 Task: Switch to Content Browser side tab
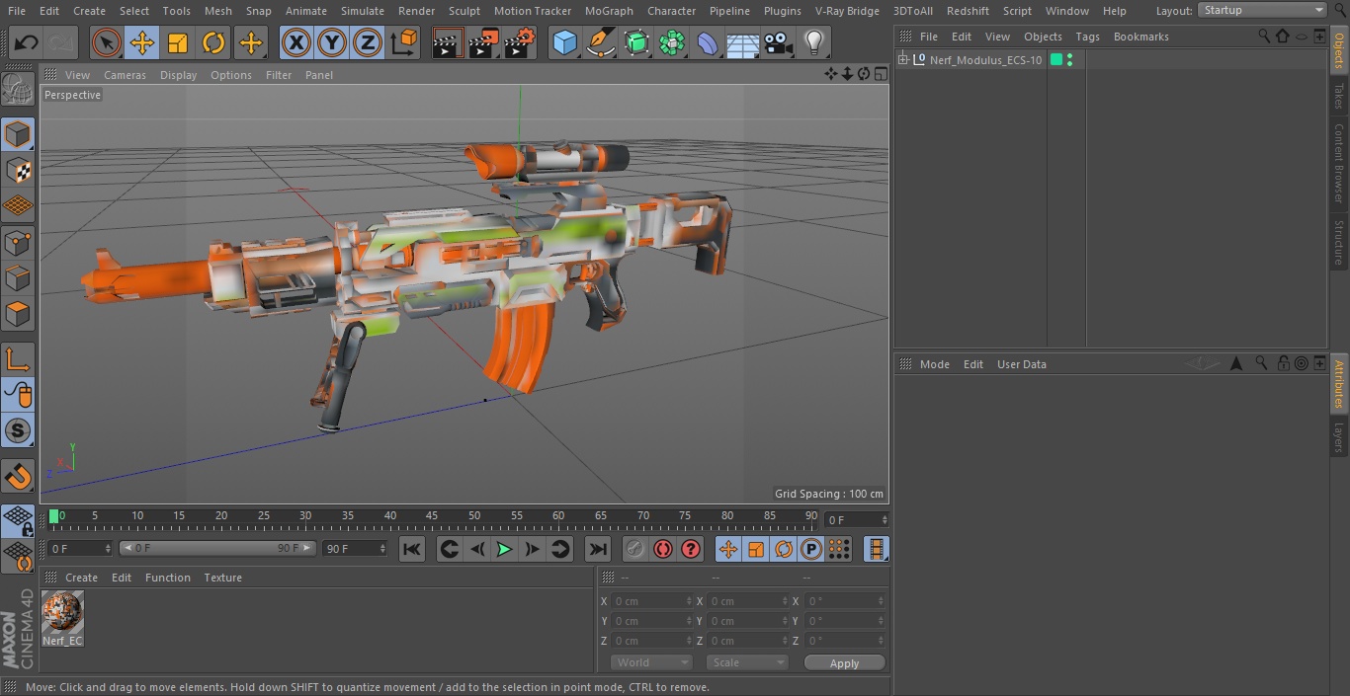coord(1339,163)
